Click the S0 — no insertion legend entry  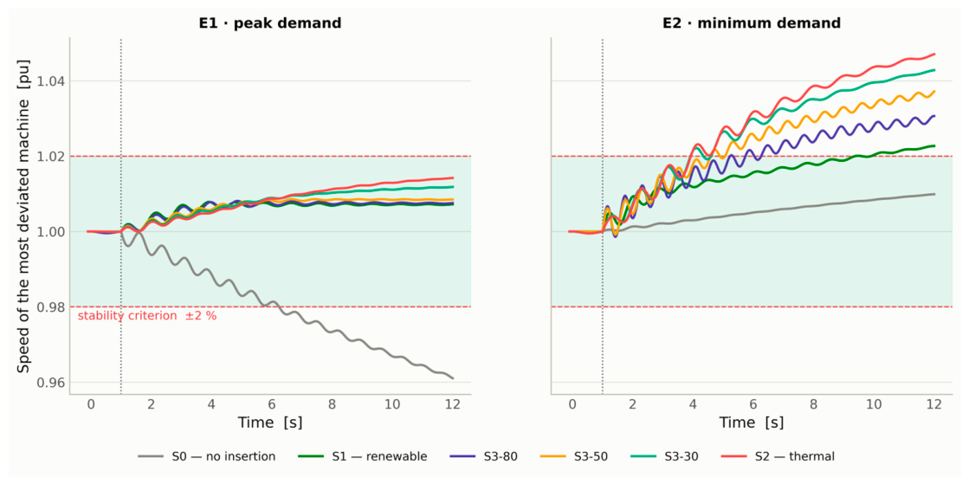point(208,457)
